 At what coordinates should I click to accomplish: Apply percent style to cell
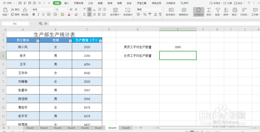(145, 14)
